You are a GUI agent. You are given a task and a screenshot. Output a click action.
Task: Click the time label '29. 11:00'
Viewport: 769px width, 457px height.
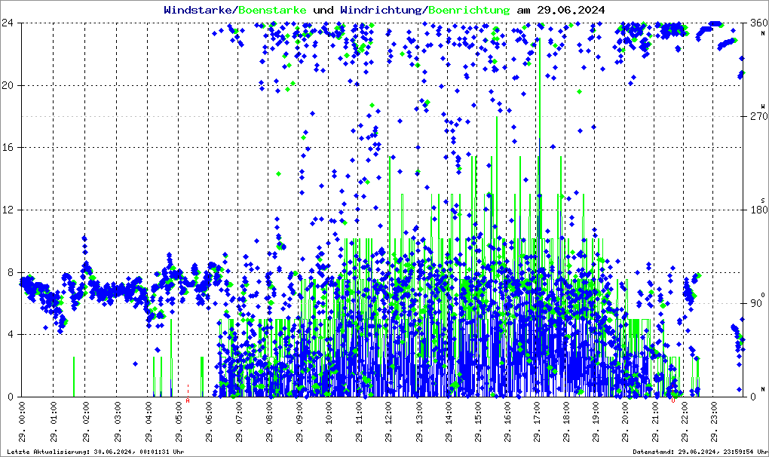[x=359, y=422]
